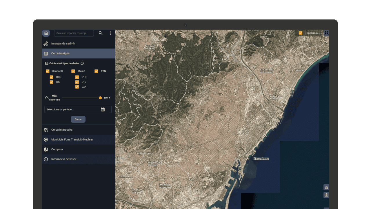Screen dimensions: 371x209
Task: Click the toponym search input field
Action: coord(74,33)
